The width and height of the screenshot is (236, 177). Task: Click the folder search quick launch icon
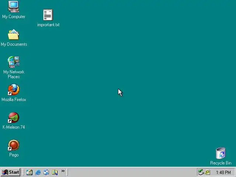(x=55, y=172)
